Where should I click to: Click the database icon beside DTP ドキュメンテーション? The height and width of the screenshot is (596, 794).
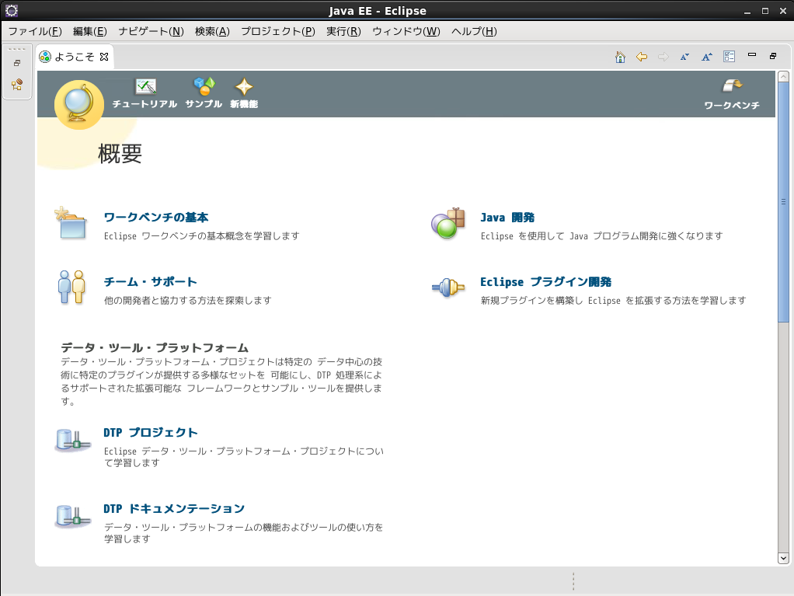72,517
